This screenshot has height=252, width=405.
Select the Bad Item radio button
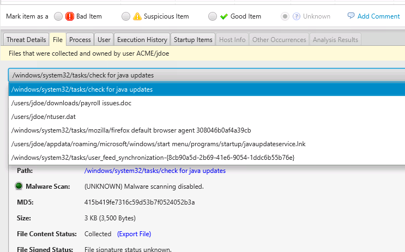58,16
